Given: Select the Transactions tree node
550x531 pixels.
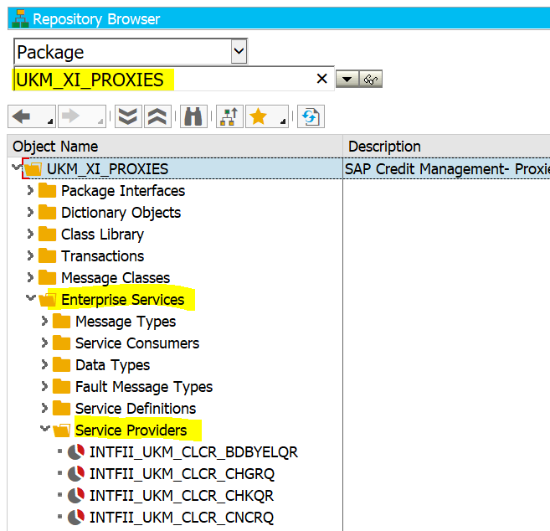Looking at the screenshot, I should pyautogui.click(x=102, y=256).
